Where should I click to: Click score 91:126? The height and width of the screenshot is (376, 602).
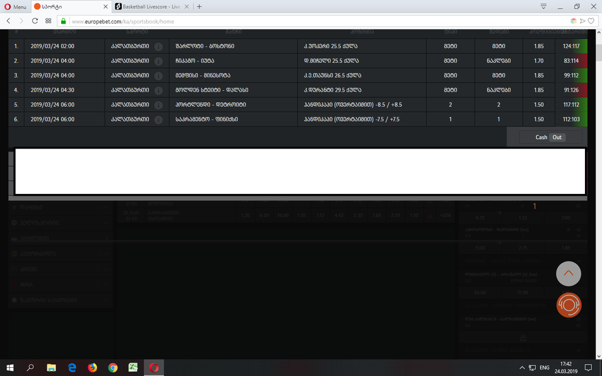pyautogui.click(x=571, y=90)
